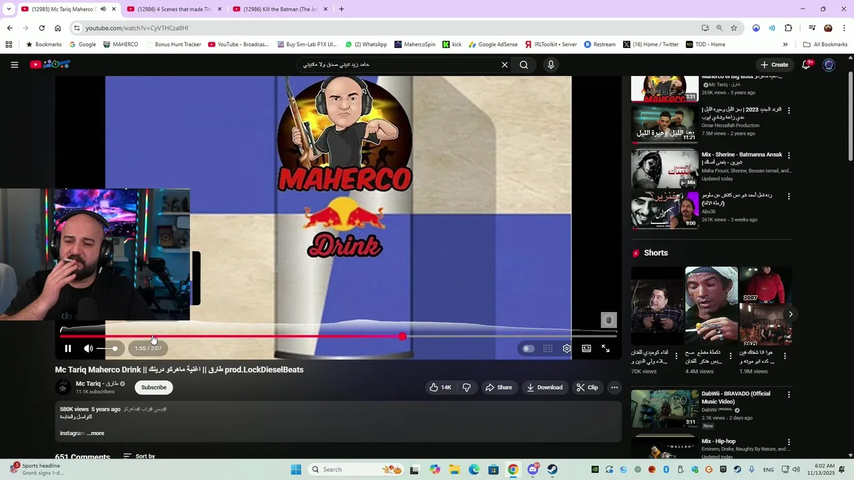The height and width of the screenshot is (480, 854).
Task: Open the Sherine mix thumbnail
Action: 665,168
